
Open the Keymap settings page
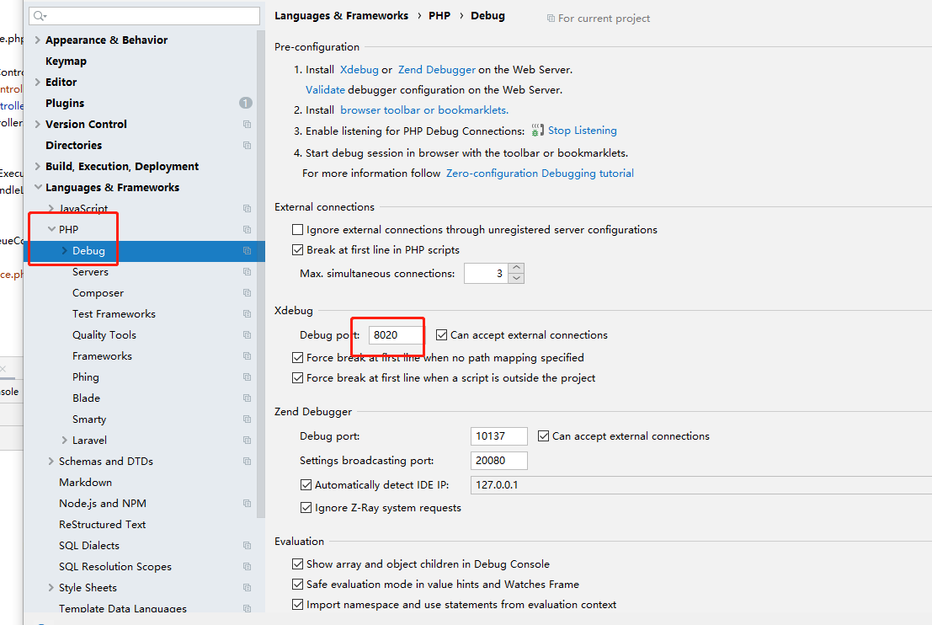66,61
